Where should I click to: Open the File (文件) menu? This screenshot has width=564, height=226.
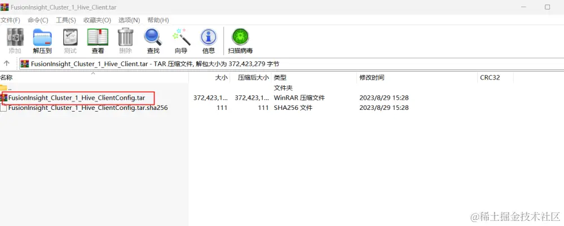click(x=10, y=20)
